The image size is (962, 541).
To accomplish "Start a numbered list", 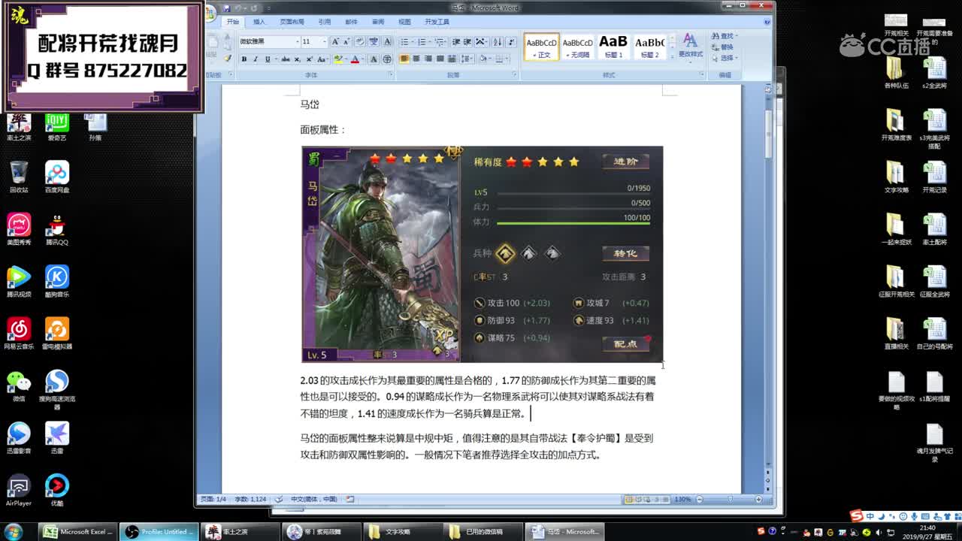I will tap(424, 41).
